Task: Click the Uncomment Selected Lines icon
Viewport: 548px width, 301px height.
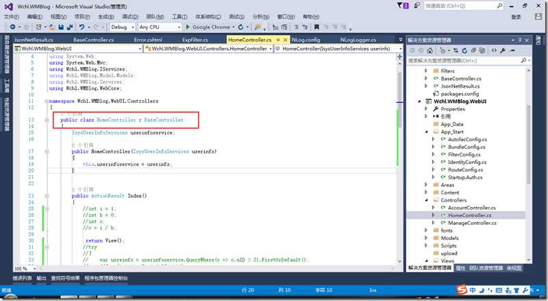Action: click(x=305, y=27)
